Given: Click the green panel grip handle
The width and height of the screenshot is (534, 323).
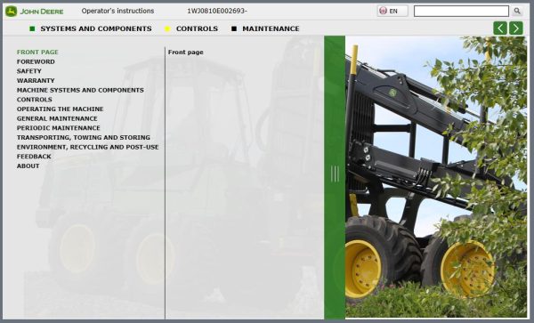Looking at the screenshot, I should point(335,174).
